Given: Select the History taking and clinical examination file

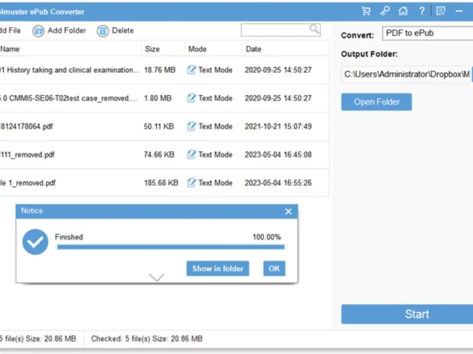Looking at the screenshot, I should (x=70, y=70).
